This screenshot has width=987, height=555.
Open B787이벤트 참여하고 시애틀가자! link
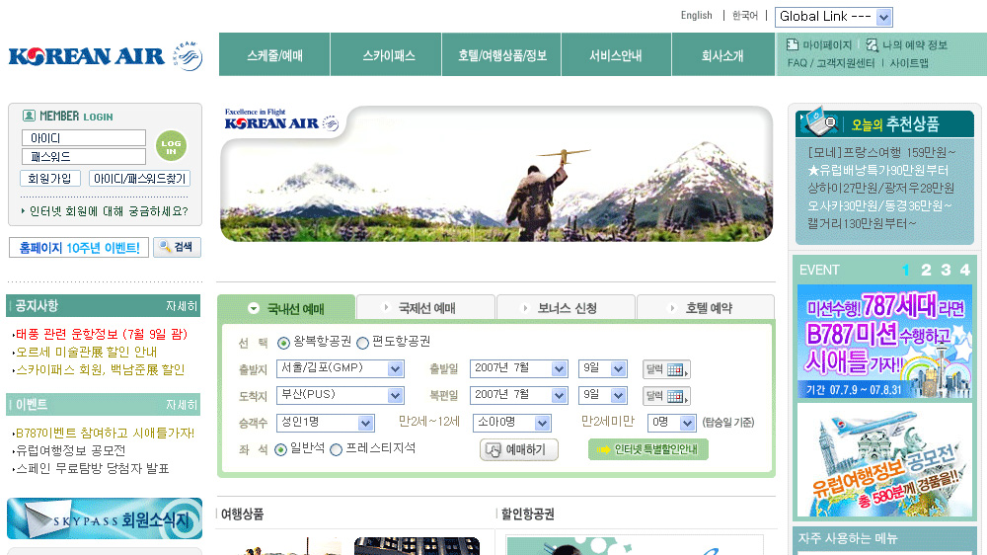(105, 433)
